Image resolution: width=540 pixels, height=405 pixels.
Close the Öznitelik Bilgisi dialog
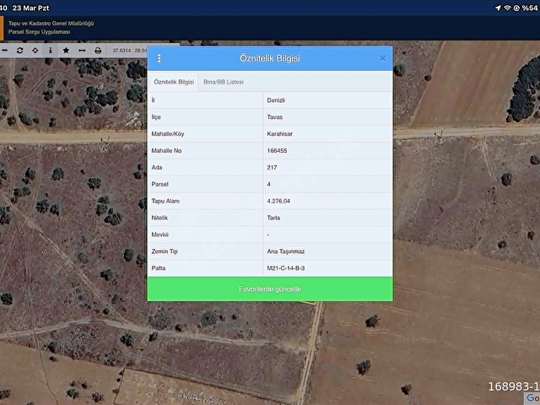[x=382, y=58]
